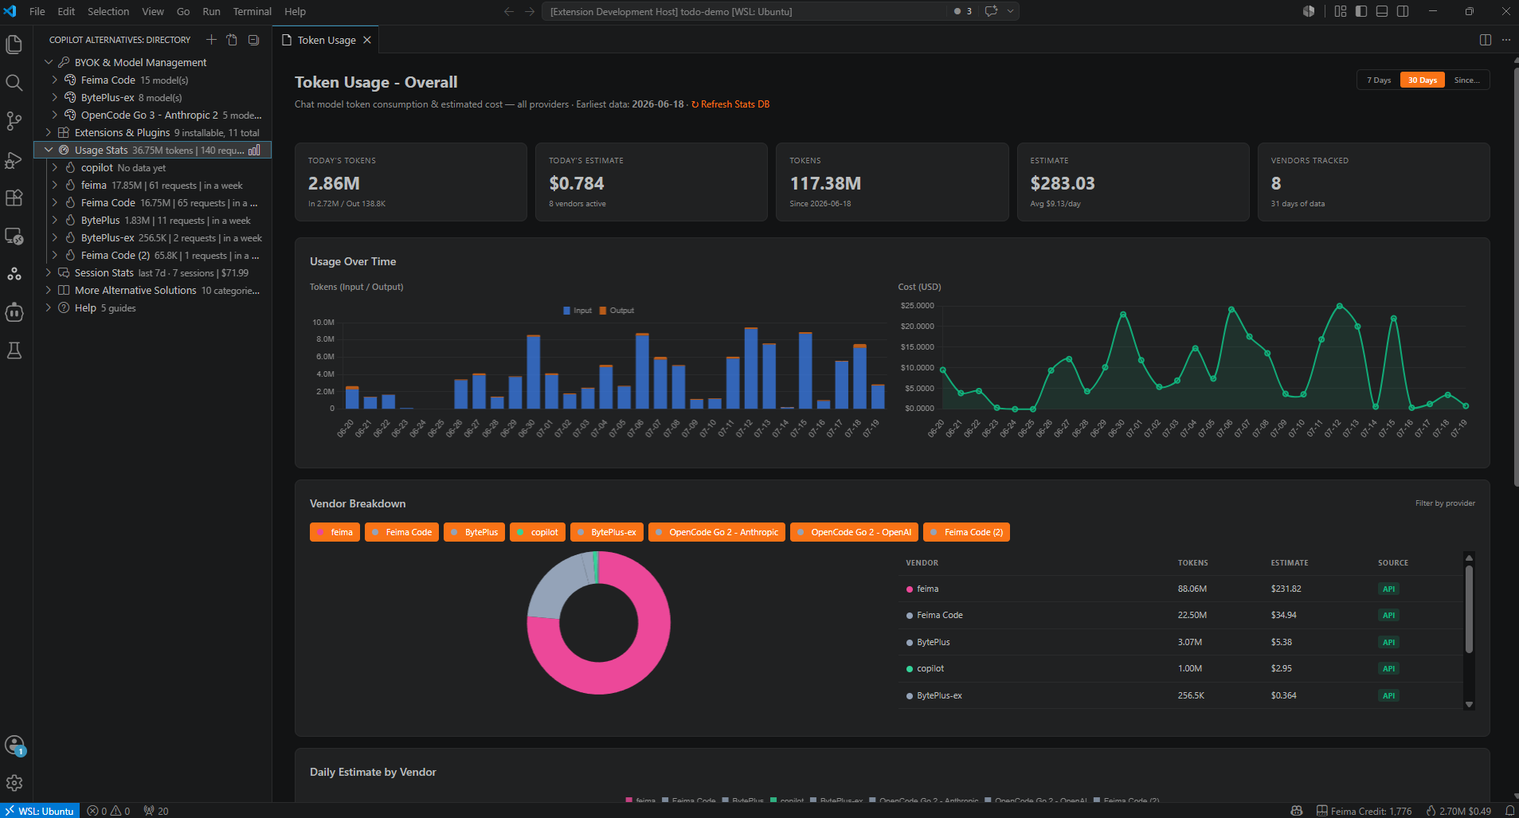Image resolution: width=1519 pixels, height=818 pixels.
Task: Toggle the primary side bar visibility
Action: tap(1361, 11)
